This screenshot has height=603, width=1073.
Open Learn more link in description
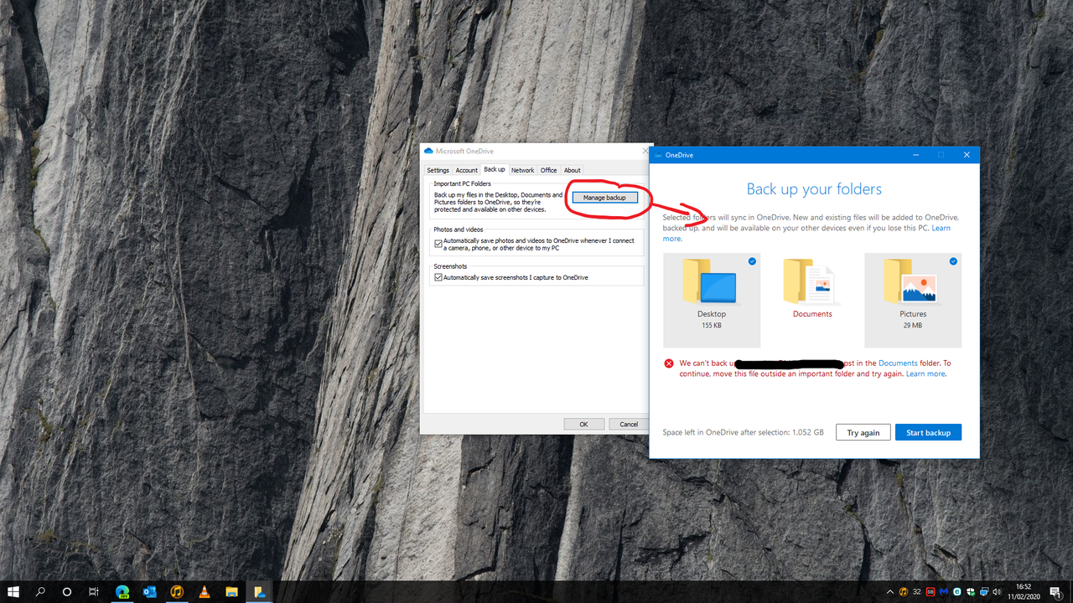point(941,228)
